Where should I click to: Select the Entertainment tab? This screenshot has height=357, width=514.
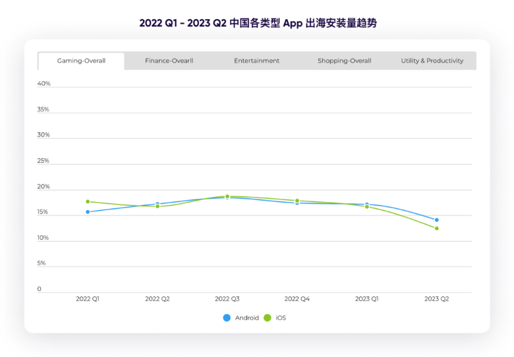(x=256, y=61)
